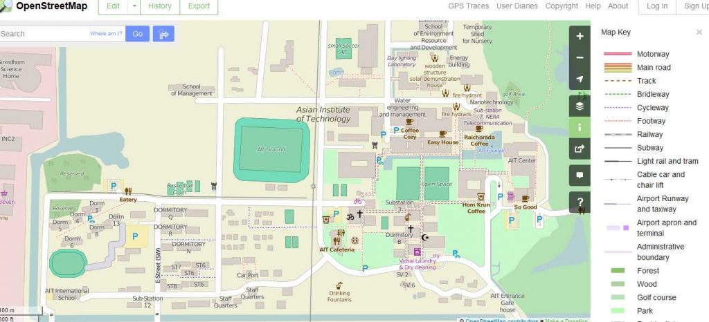Click the Motorway legend swatch
Viewport: 709px width, 322px height.
coord(617,54)
